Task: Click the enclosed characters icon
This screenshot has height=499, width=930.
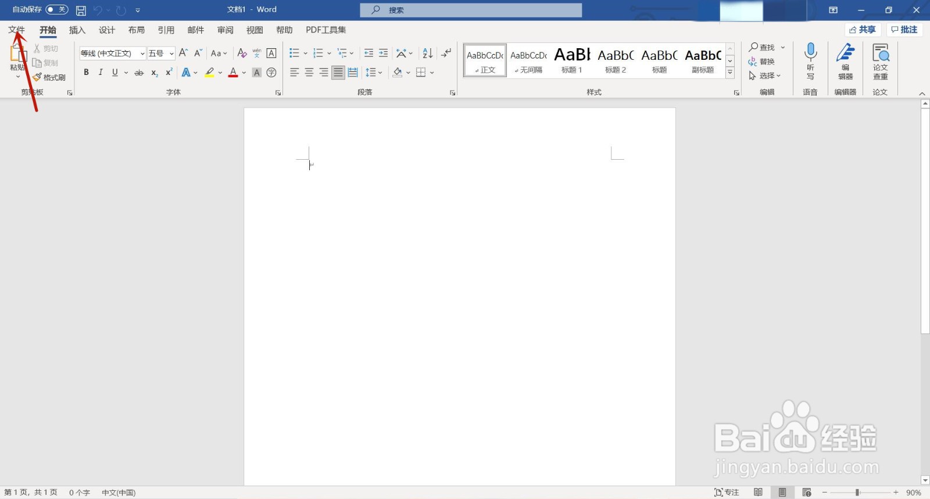Action: click(271, 73)
